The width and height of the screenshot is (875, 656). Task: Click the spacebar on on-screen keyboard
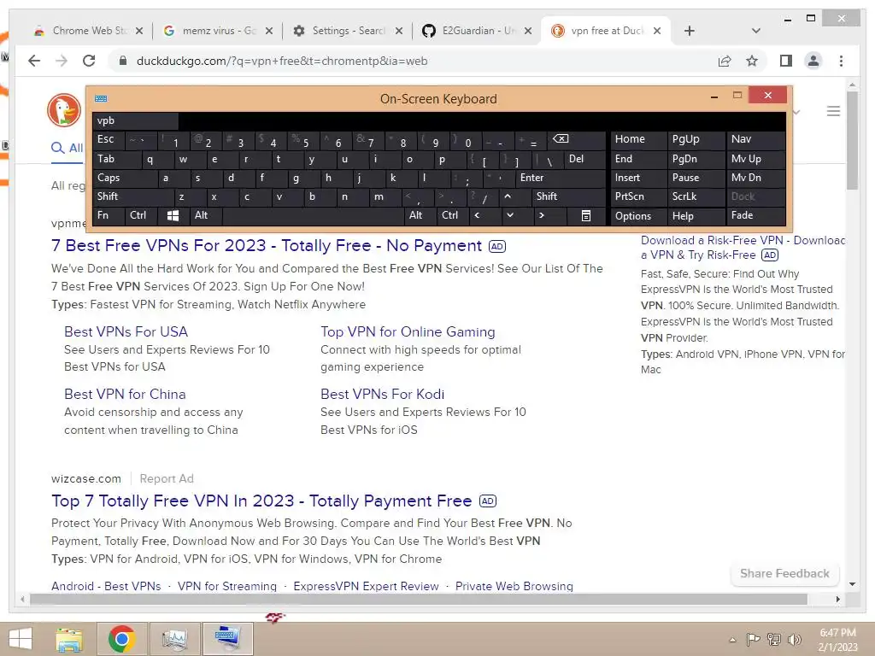313,215
